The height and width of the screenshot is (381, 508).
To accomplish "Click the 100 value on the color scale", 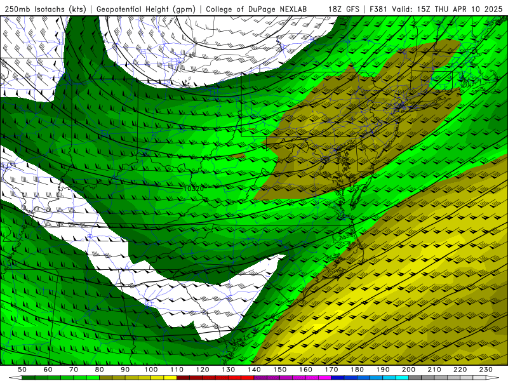I will pyautogui.click(x=151, y=370).
